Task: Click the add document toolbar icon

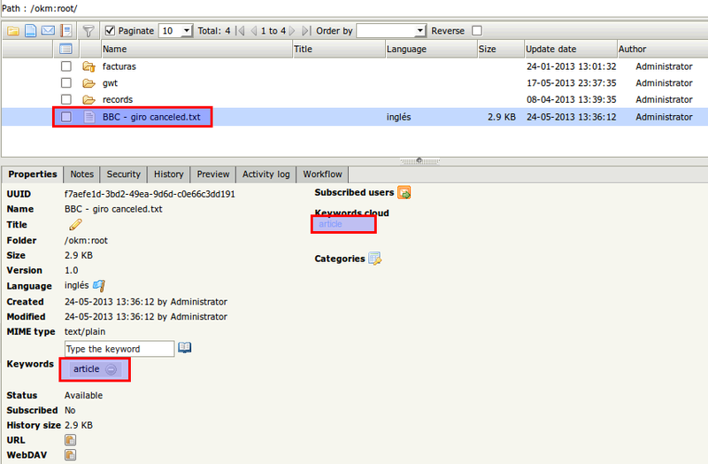Action: tap(30, 31)
